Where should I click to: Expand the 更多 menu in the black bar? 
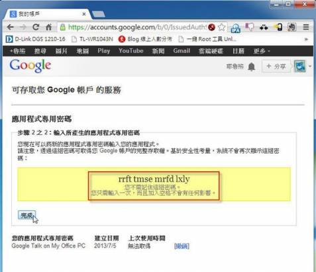click(x=262, y=51)
